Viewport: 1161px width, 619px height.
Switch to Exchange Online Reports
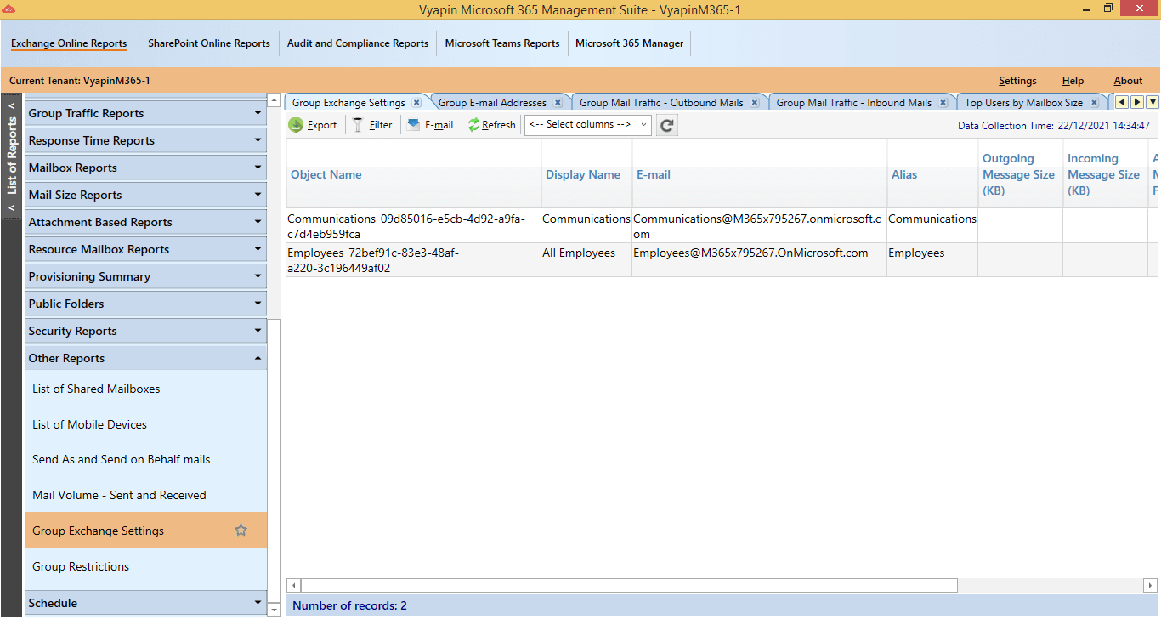pyautogui.click(x=69, y=43)
